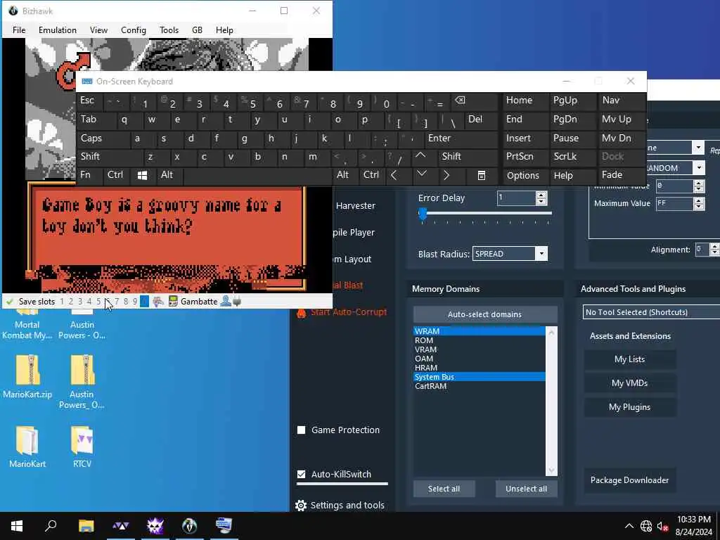Image resolution: width=720 pixels, height=540 pixels.
Task: Click the Error Delay slider handle
Action: tap(423, 214)
